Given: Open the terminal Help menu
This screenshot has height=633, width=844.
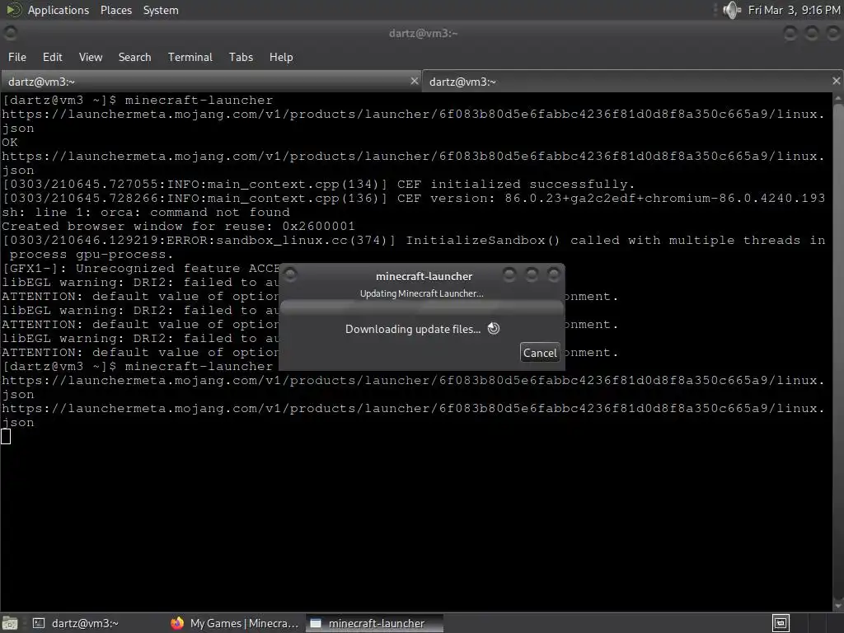Looking at the screenshot, I should (281, 57).
